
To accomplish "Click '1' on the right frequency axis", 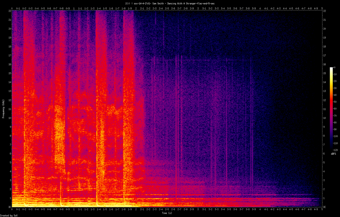I will (324, 198).
